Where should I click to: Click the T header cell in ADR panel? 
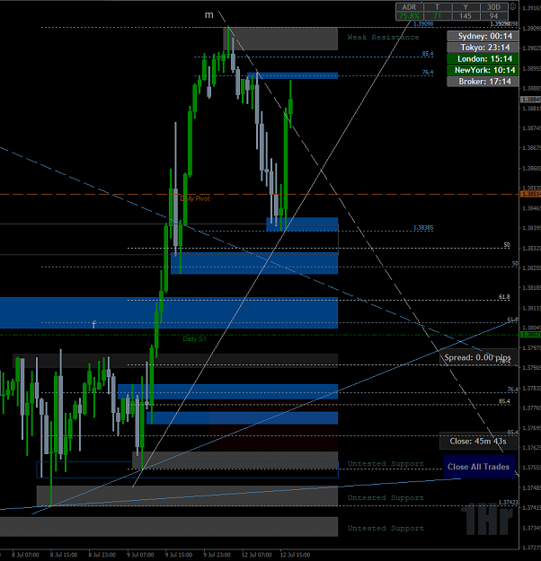[x=437, y=7]
